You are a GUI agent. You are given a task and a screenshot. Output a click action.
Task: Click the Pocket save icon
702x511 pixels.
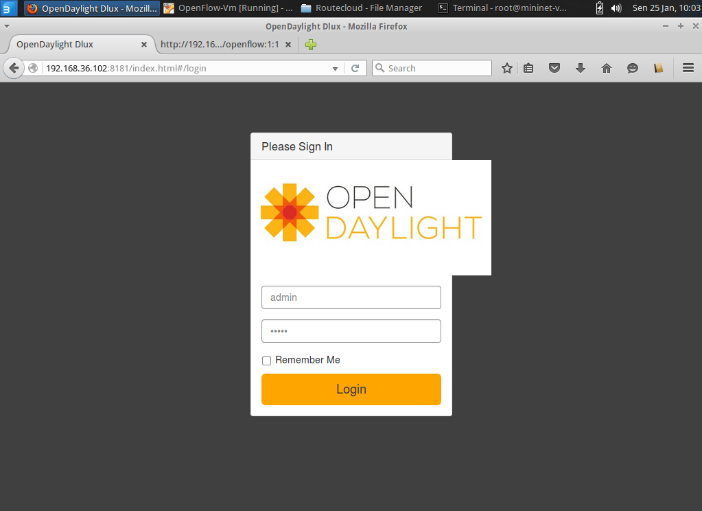(554, 68)
